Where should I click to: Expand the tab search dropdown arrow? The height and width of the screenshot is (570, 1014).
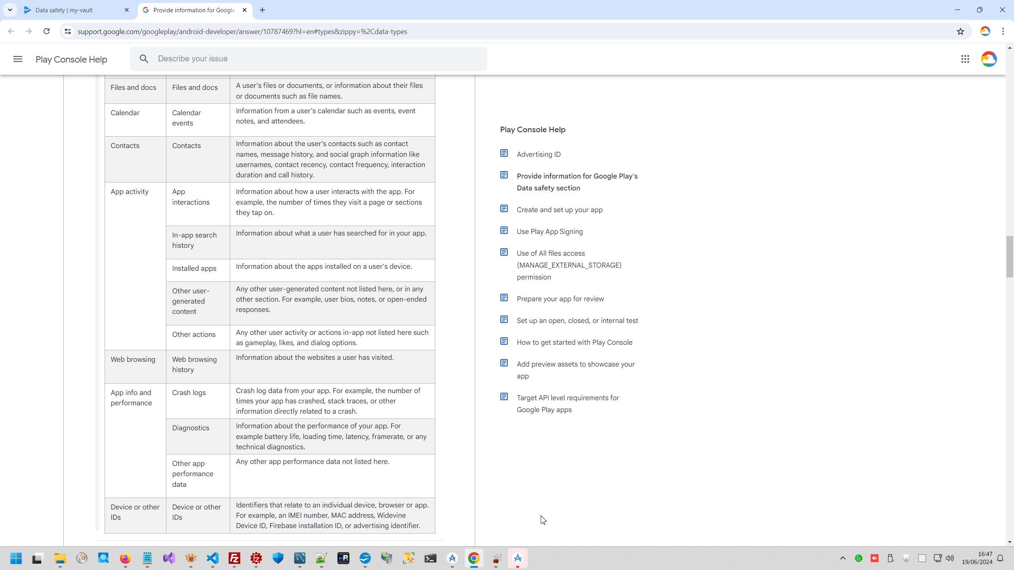tap(10, 10)
